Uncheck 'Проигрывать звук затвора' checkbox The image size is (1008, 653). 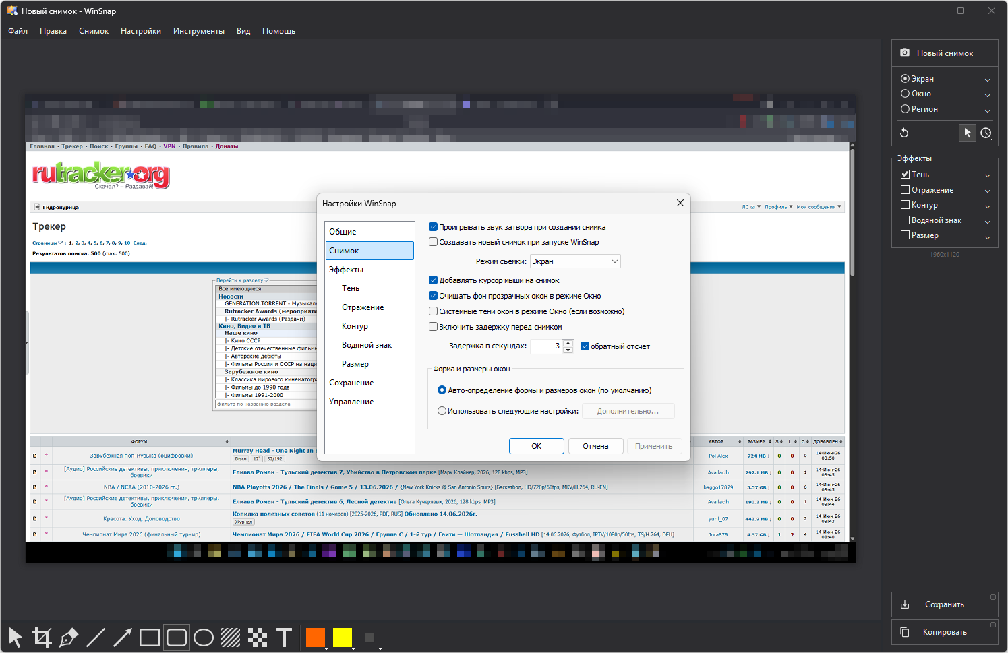click(434, 227)
